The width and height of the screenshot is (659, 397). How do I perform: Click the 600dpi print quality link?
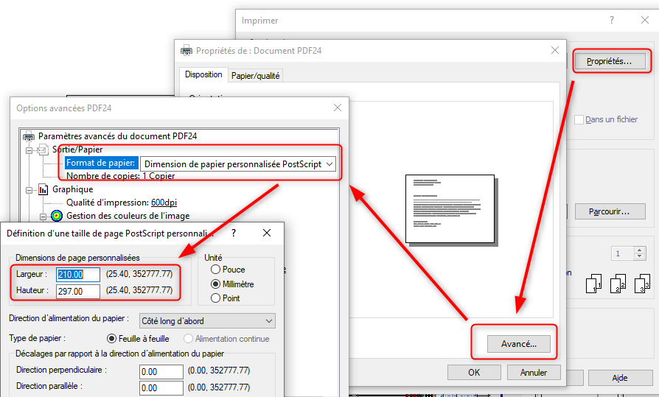164,203
